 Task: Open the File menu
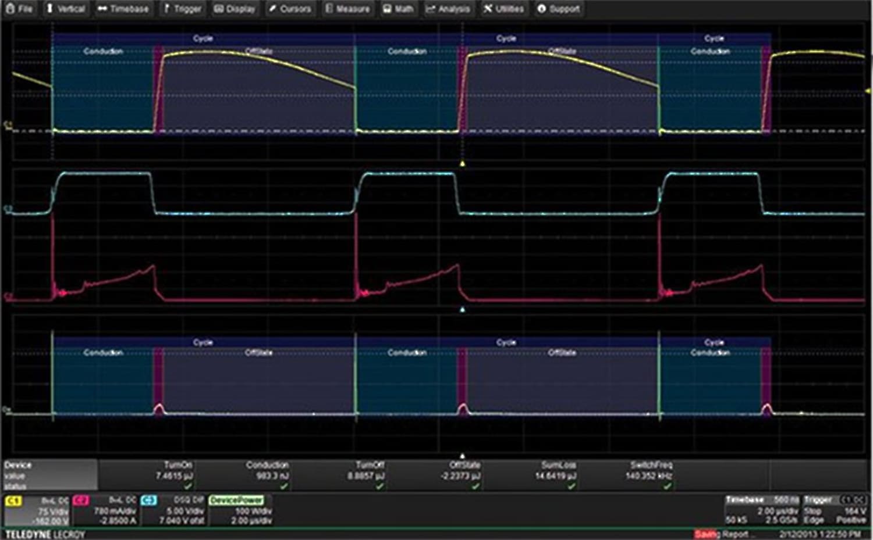click(20, 9)
